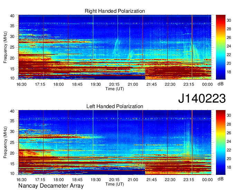Click 15 MHz tick on right-handed plot
This screenshot has width=235, height=190.
point(12,69)
